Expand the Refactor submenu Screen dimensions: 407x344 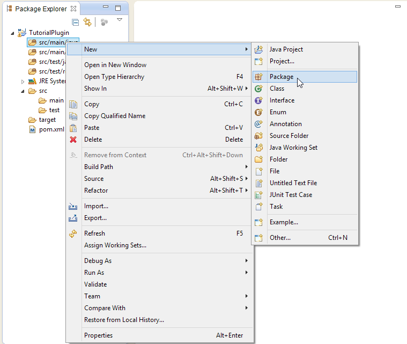click(159, 191)
